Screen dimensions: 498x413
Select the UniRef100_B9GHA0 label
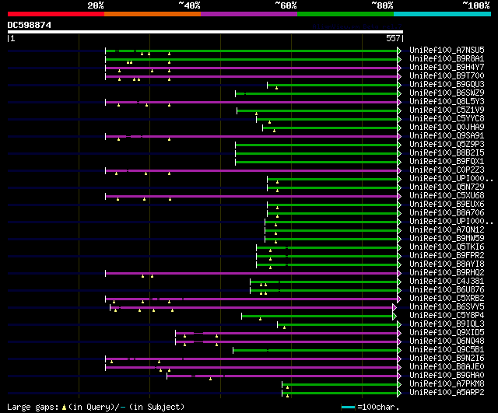(x=447, y=376)
